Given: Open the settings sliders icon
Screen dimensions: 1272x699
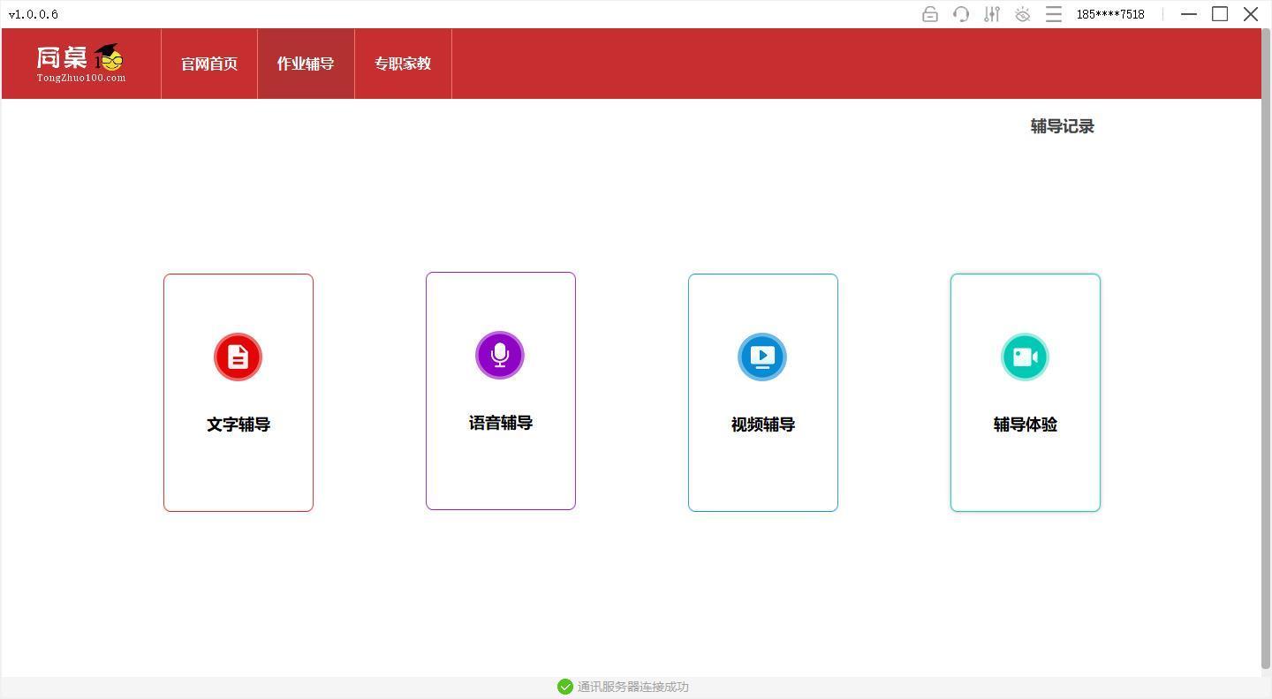Looking at the screenshot, I should [992, 14].
